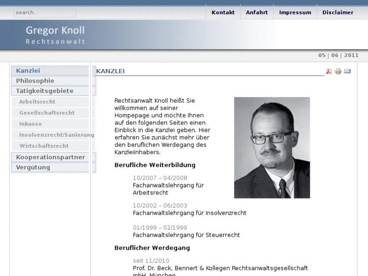This screenshot has width=368, height=276.
Task: Click the Gregor Knoll Rechtsanwalt logo
Action: pyautogui.click(x=55, y=35)
